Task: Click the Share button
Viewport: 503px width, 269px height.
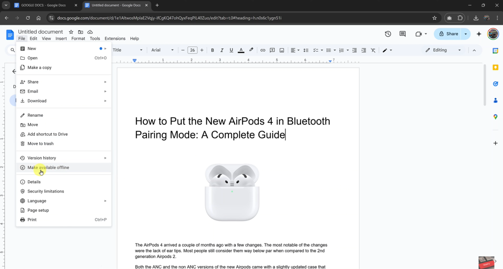Action: coord(449,34)
